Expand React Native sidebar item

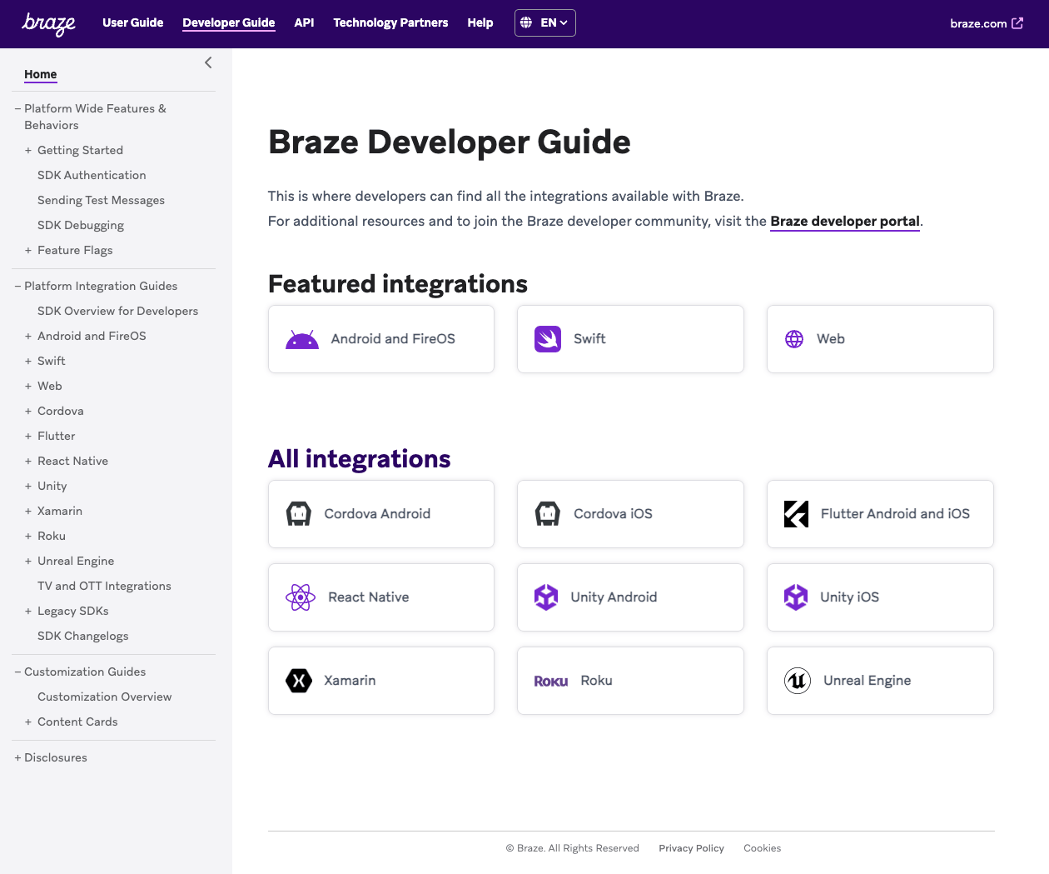(x=28, y=461)
